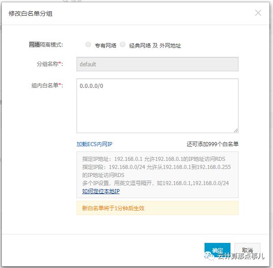Click the 修改白名单分组 dialog title
The image size is (273, 268).
30,13
